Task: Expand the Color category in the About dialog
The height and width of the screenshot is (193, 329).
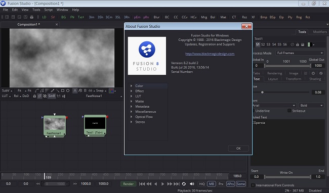Action: pyautogui.click(x=131, y=86)
